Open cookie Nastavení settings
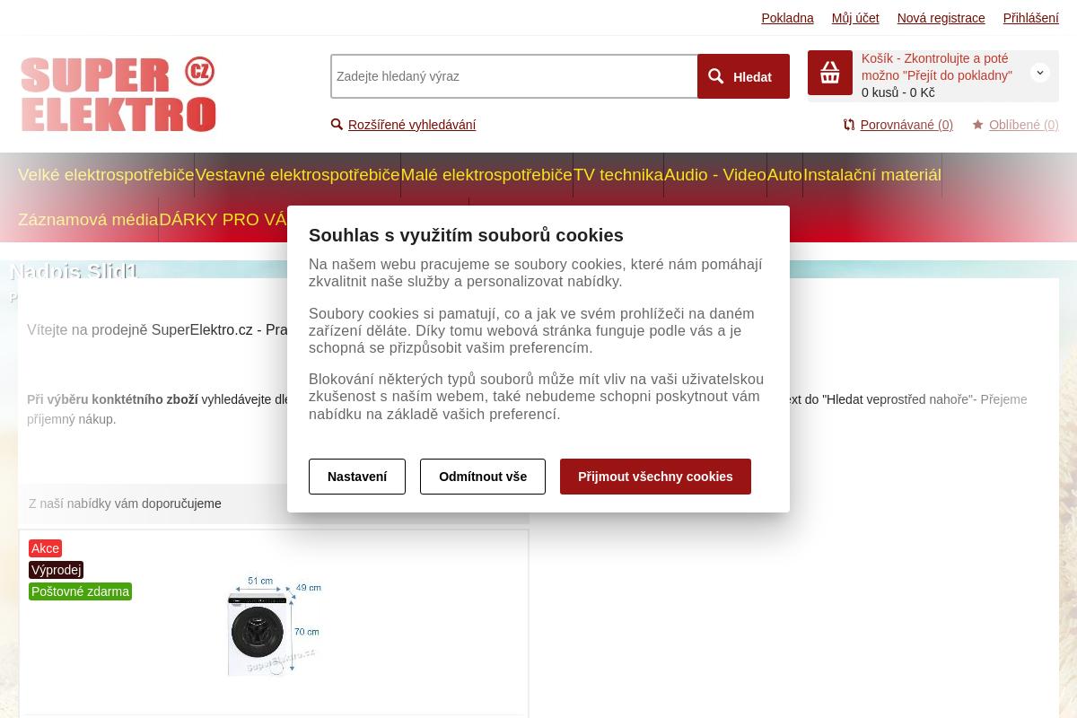Image resolution: width=1077 pixels, height=718 pixels. (x=357, y=477)
